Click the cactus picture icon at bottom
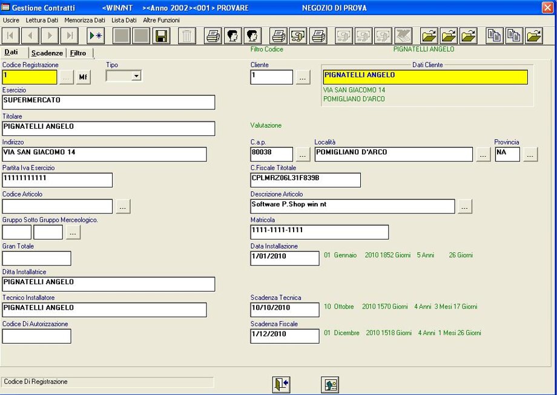Viewport: 557px width, 395px height. [330, 384]
